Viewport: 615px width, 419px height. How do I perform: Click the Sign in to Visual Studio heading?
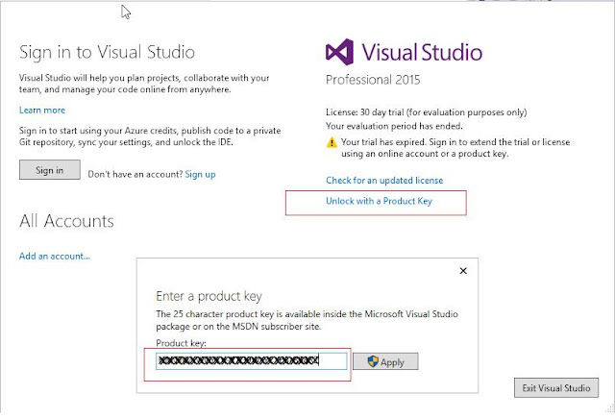pyautogui.click(x=107, y=51)
